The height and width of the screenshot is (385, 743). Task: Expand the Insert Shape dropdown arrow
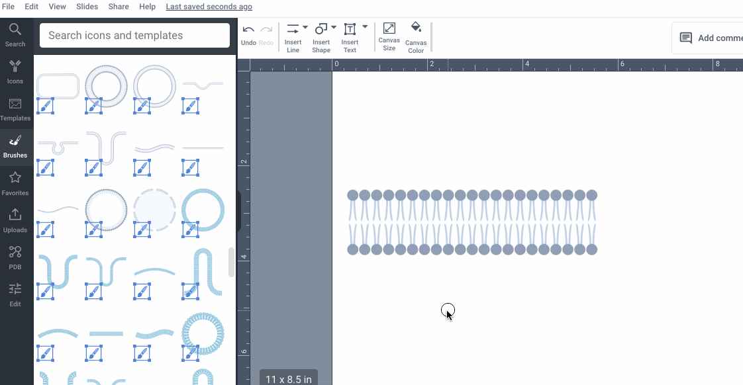coord(334,28)
